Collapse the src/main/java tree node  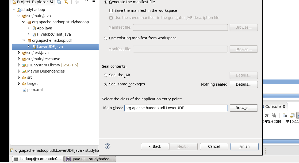(x=19, y=16)
